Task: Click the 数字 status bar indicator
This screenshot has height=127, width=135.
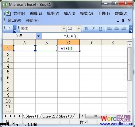Action: [83, 122]
